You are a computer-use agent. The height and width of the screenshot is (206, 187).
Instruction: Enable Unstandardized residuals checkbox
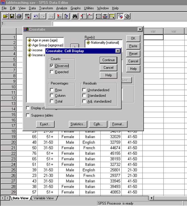point(84,90)
